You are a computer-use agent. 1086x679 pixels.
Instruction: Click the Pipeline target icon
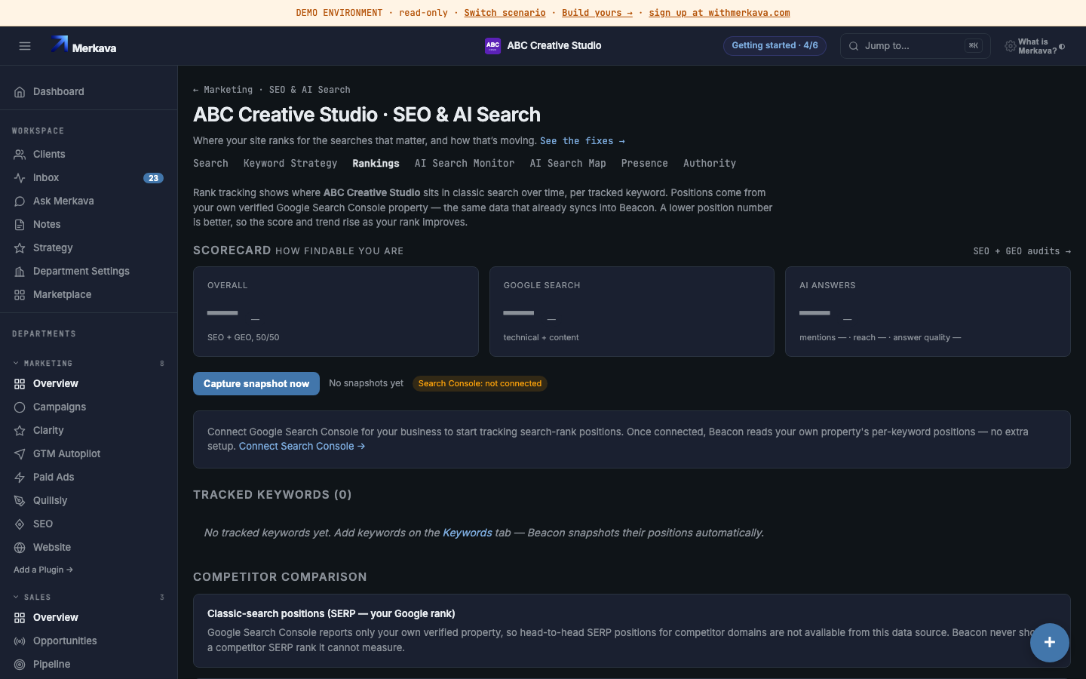point(20,665)
